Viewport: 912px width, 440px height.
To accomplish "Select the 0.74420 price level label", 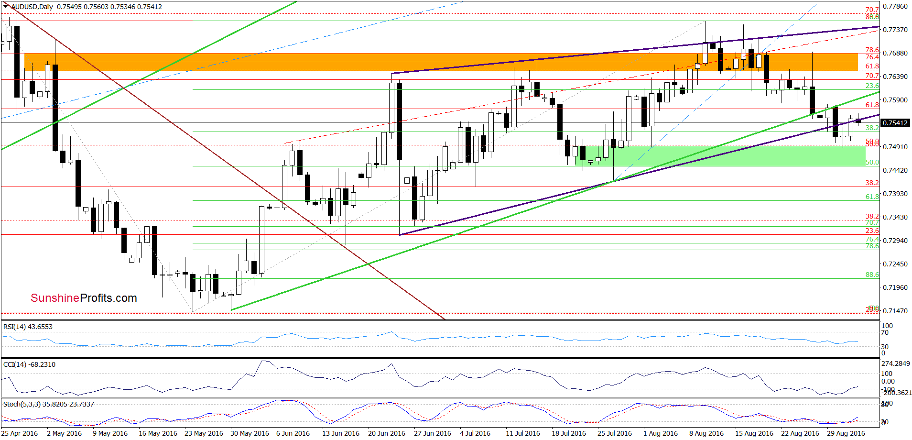I will (895, 170).
